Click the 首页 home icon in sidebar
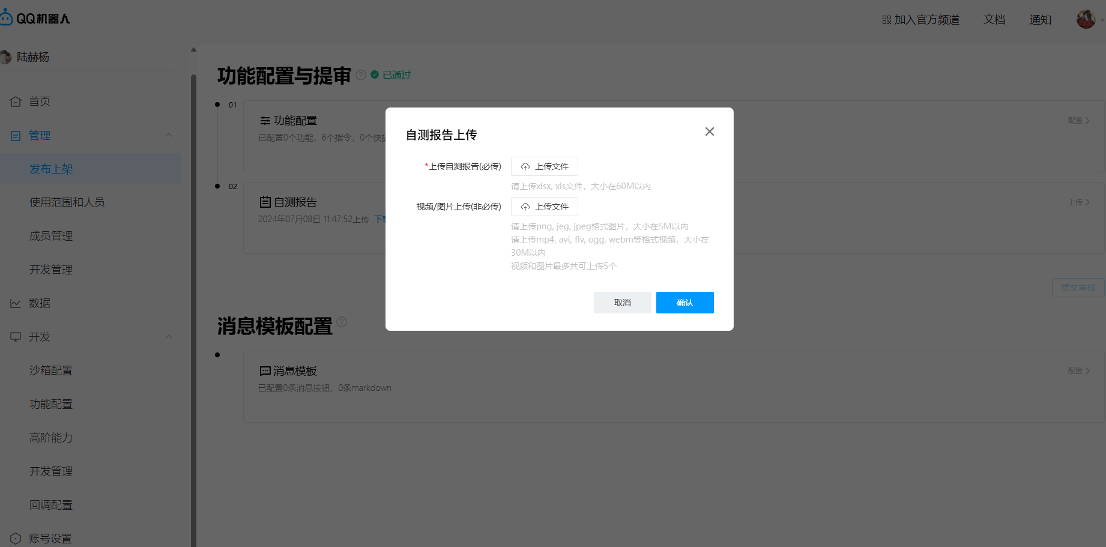The image size is (1106, 547). click(x=16, y=101)
